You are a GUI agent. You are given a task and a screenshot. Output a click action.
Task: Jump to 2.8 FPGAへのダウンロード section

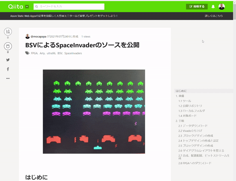tap(194, 163)
